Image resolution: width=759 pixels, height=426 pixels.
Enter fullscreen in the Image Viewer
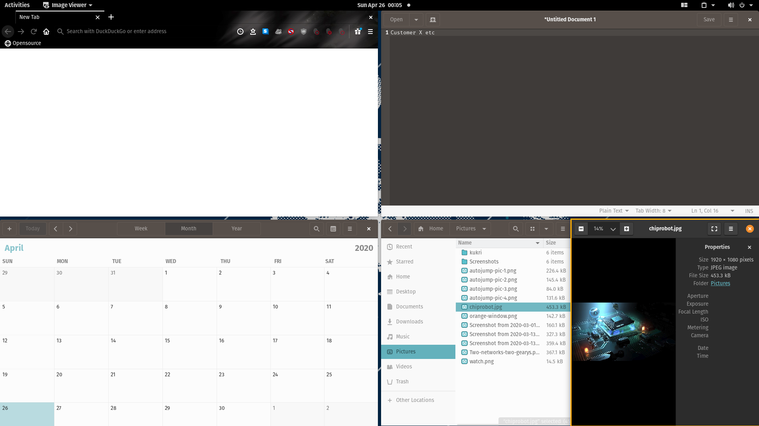click(x=714, y=229)
